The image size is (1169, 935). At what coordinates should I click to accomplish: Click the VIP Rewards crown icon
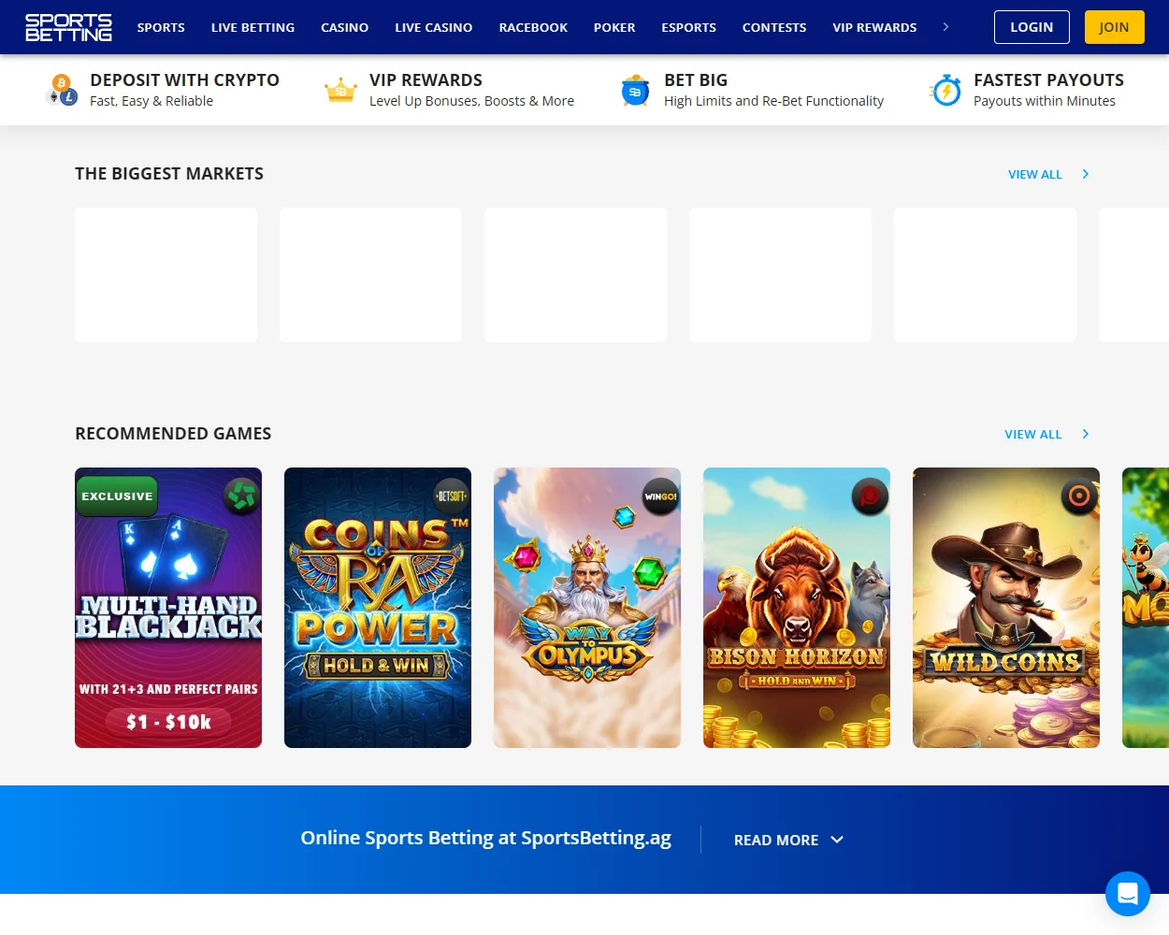click(x=340, y=91)
